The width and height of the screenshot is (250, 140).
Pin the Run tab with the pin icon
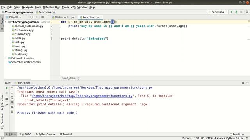(7, 105)
